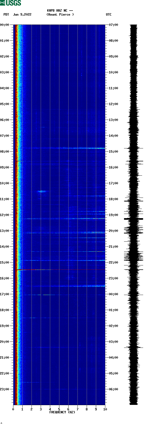Click the 15:00 PDT time label
This screenshot has height=426, width=145.
pyautogui.click(x=4, y=263)
